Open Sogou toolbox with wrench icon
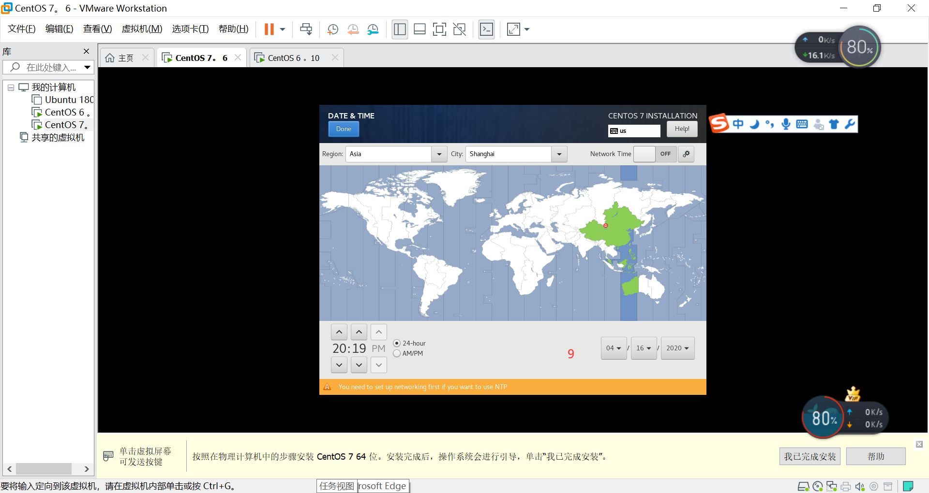 click(850, 124)
